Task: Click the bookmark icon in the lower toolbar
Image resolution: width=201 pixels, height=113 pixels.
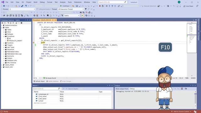Action: pyautogui.click(x=48, y=15)
